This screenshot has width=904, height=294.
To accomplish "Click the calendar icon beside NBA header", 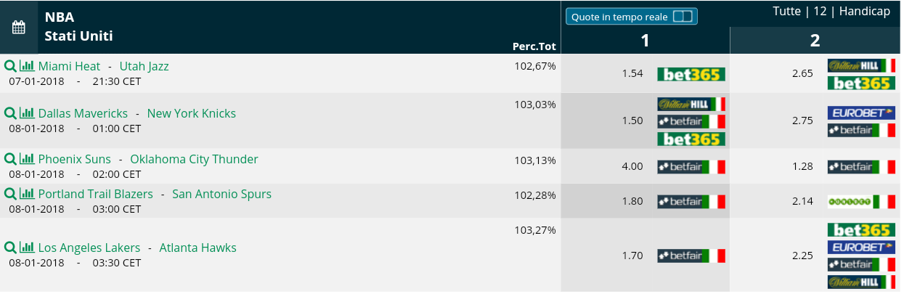I will (x=19, y=28).
